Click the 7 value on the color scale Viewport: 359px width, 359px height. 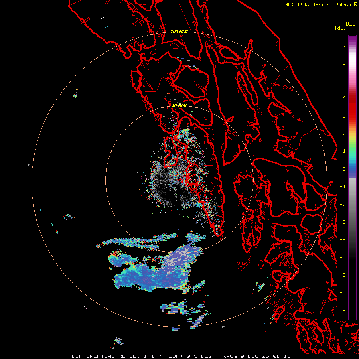click(344, 45)
